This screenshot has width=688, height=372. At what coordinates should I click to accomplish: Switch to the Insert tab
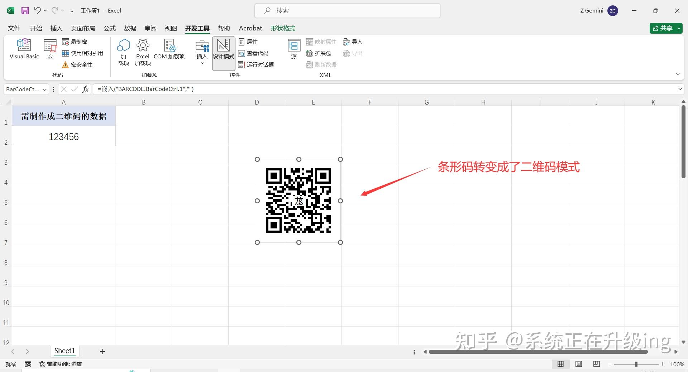[56, 28]
